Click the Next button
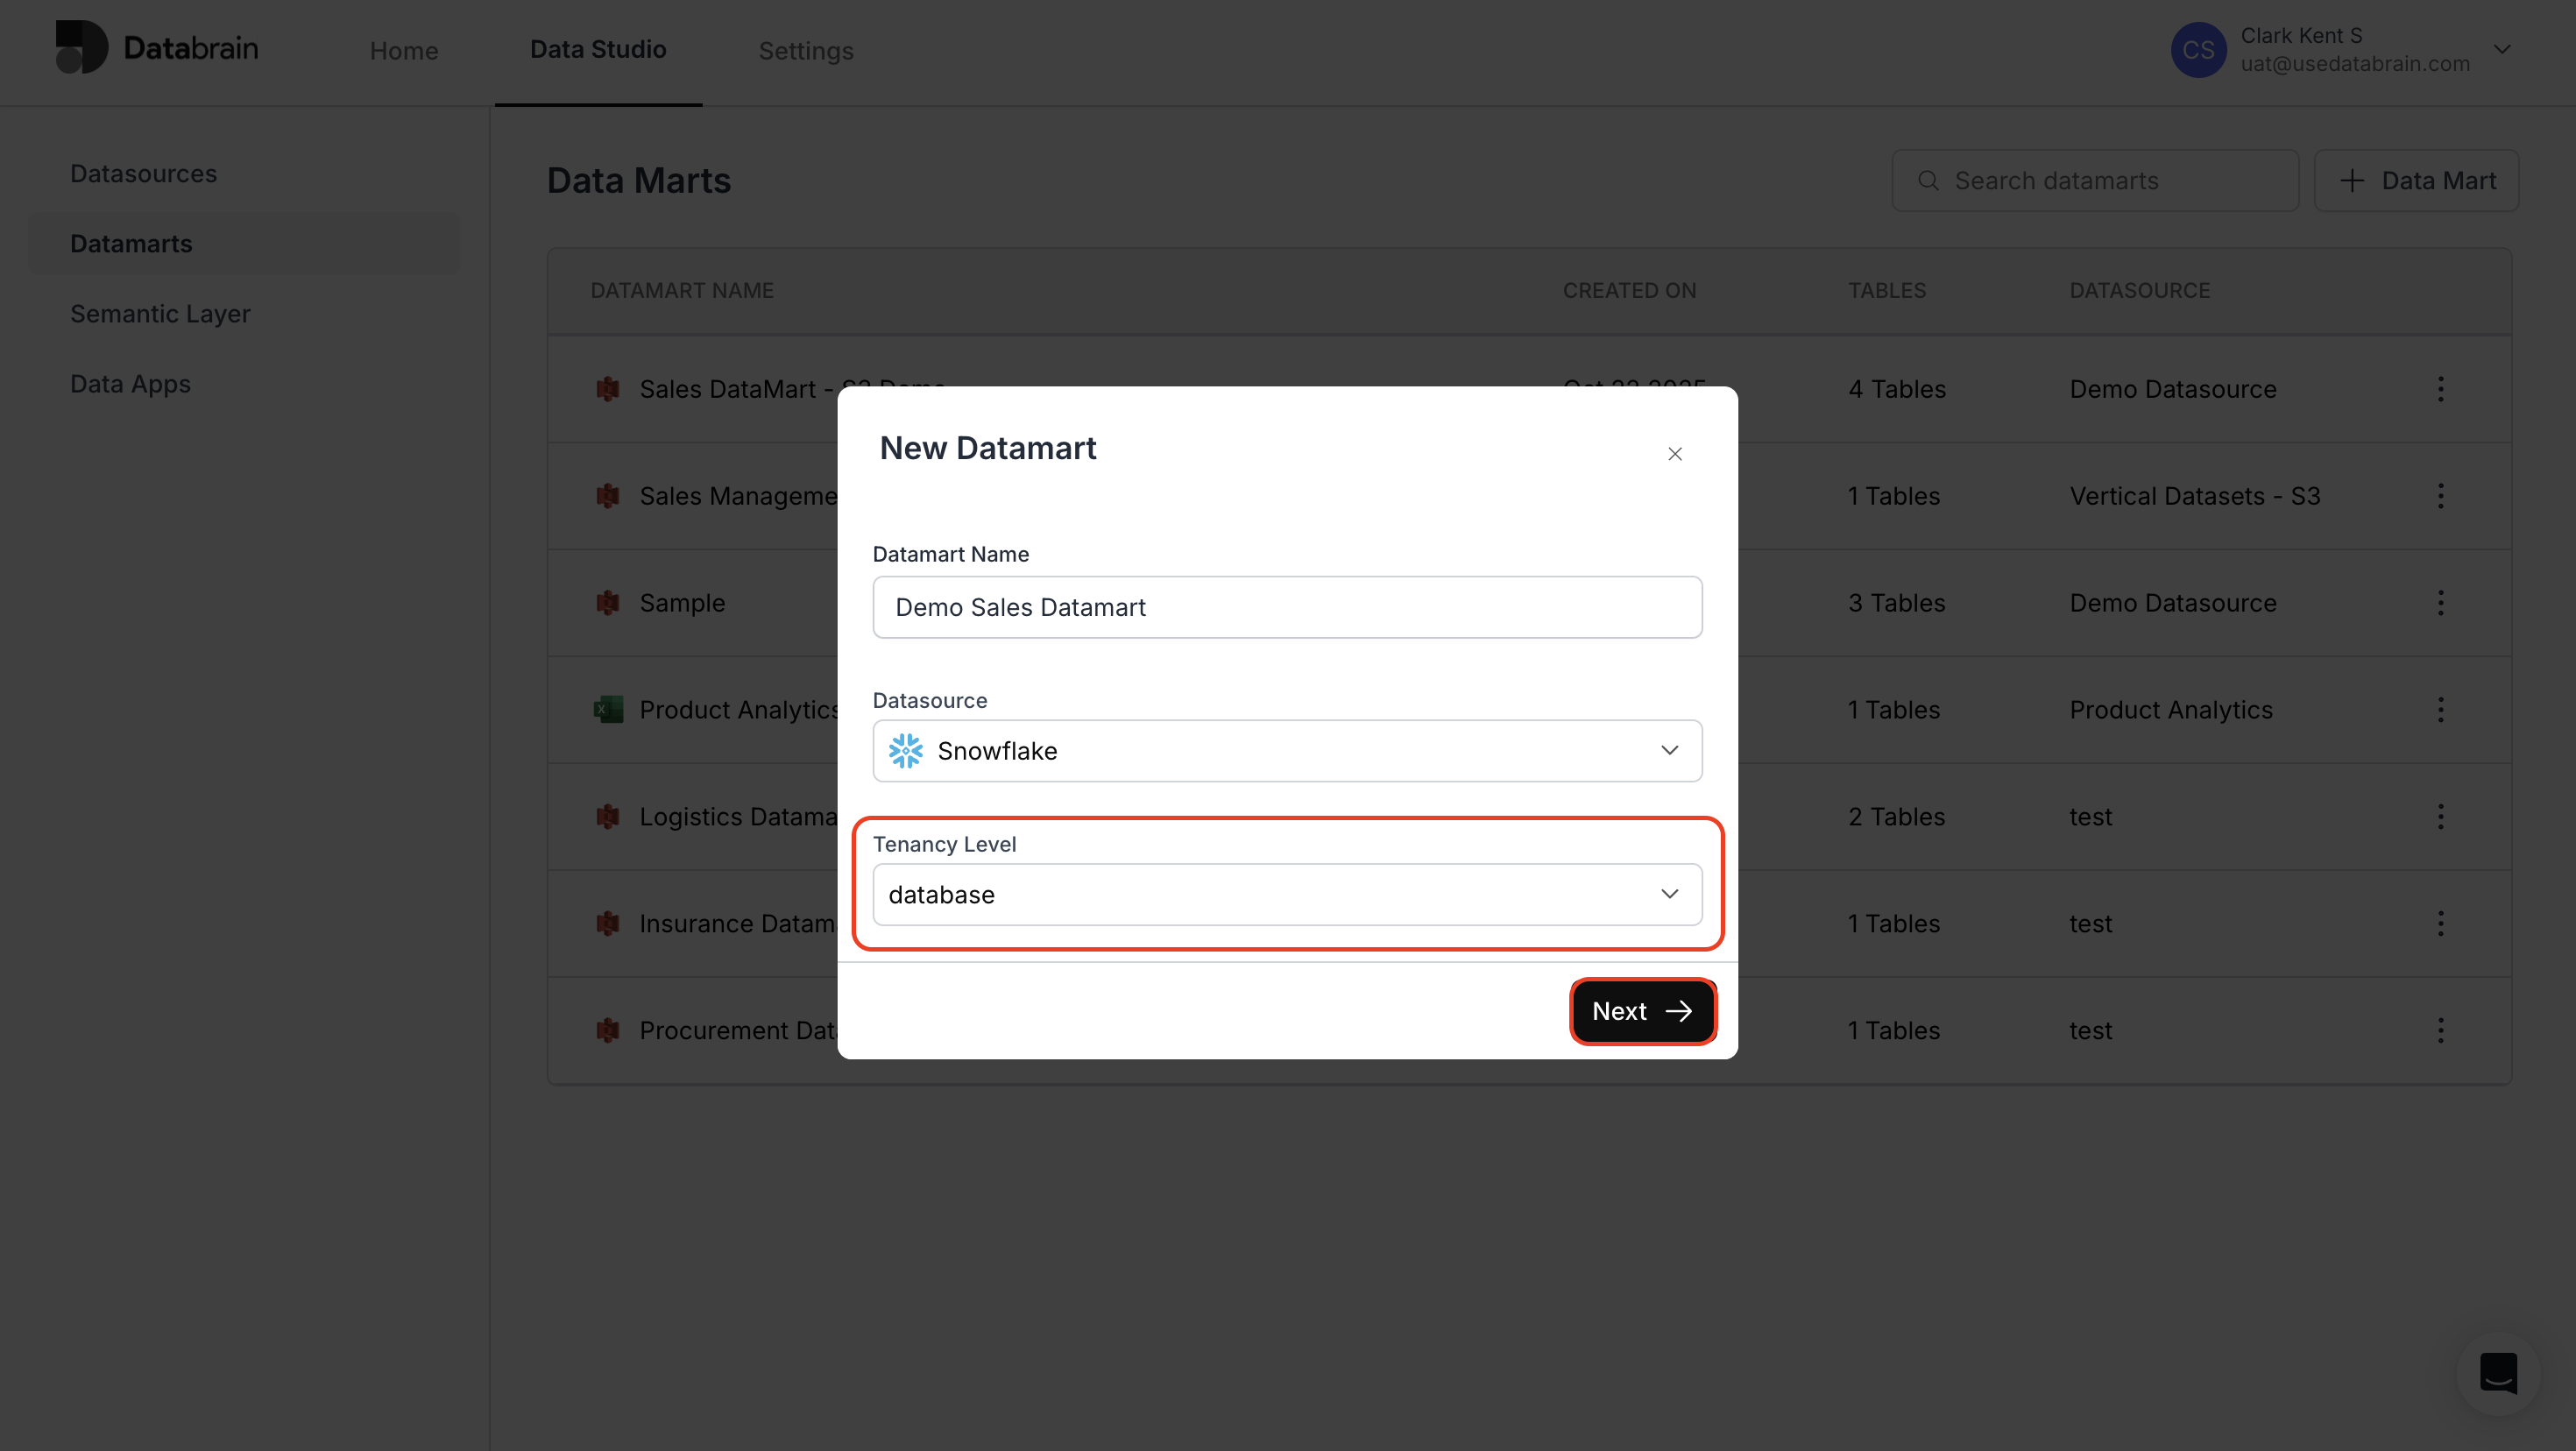The height and width of the screenshot is (1451, 2576). tap(1642, 1011)
